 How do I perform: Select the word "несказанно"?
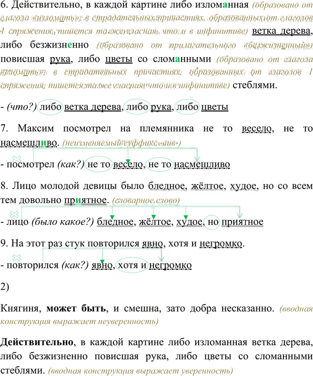247,308
